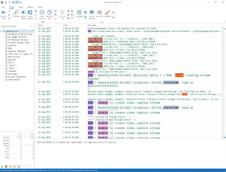Select 'Unable to find head for GPU port 4' row

130,72
